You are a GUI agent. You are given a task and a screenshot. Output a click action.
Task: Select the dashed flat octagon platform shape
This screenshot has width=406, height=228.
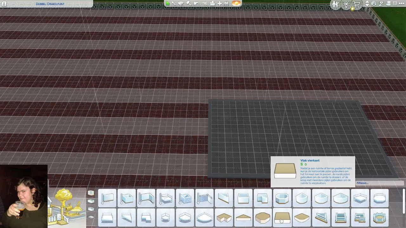379,198
